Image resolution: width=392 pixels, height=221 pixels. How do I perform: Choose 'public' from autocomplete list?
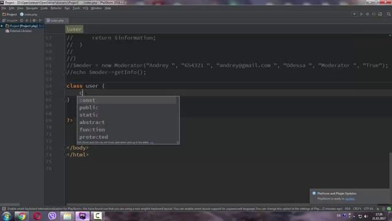click(128, 107)
